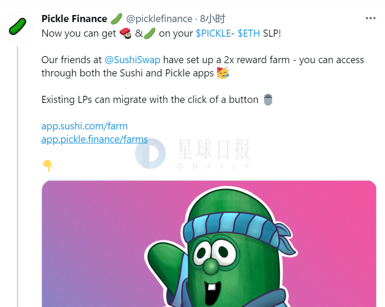
Task: Open the $ETH cashtag
Action: pos(249,34)
